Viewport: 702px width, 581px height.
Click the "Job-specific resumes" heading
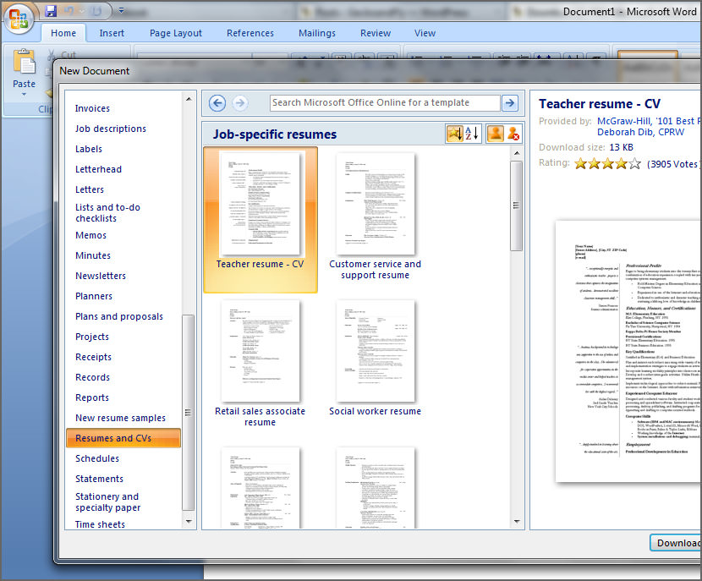click(275, 134)
